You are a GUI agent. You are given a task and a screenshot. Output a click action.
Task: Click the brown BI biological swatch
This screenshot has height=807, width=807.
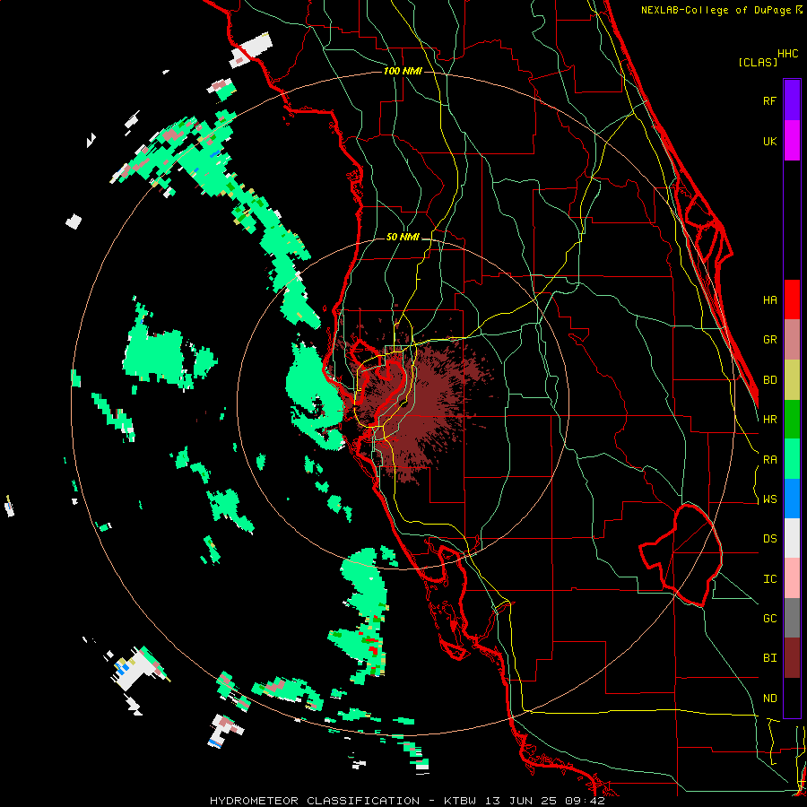click(792, 658)
